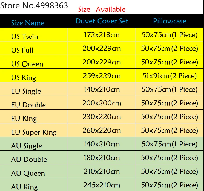Select the EU Single row label
The height and width of the screenshot is (191, 204).
26,91
